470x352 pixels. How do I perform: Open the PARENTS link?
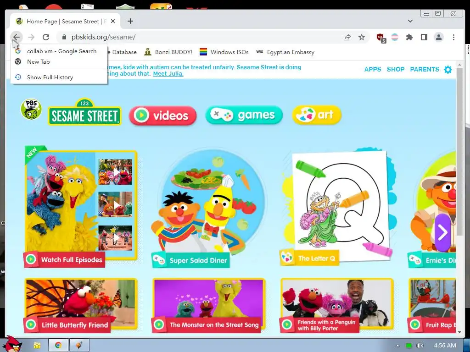point(425,70)
